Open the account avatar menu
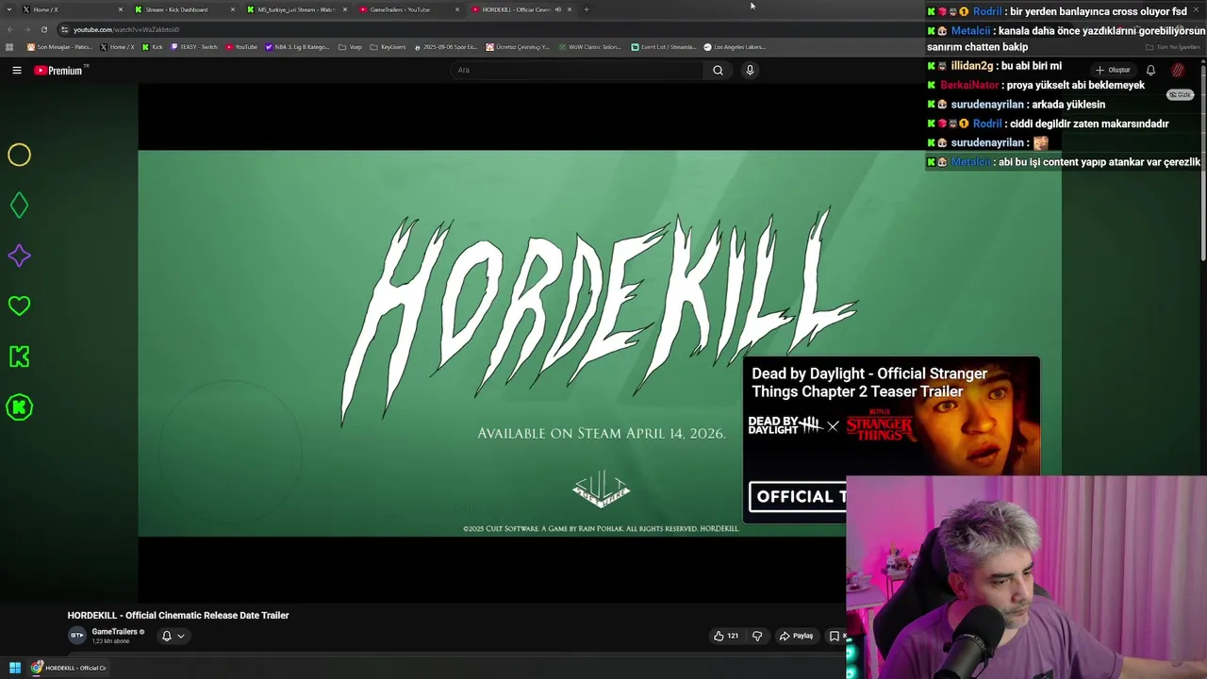This screenshot has width=1207, height=679. 1178,70
